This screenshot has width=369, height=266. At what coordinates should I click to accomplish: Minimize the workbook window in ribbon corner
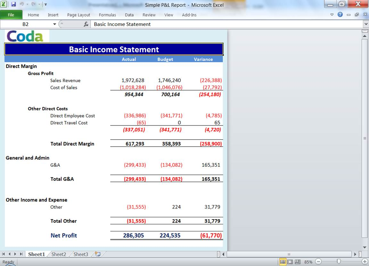click(348, 15)
